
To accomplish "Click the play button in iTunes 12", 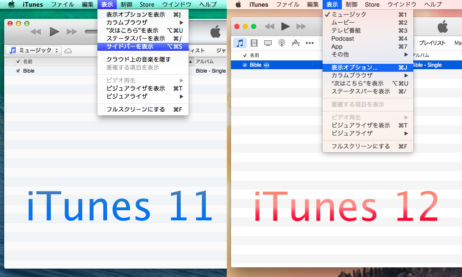I will (x=285, y=26).
